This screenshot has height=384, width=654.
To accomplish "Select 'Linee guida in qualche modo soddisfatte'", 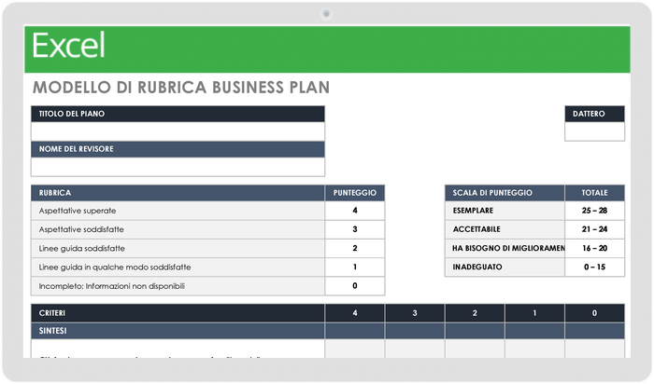I will point(178,267).
